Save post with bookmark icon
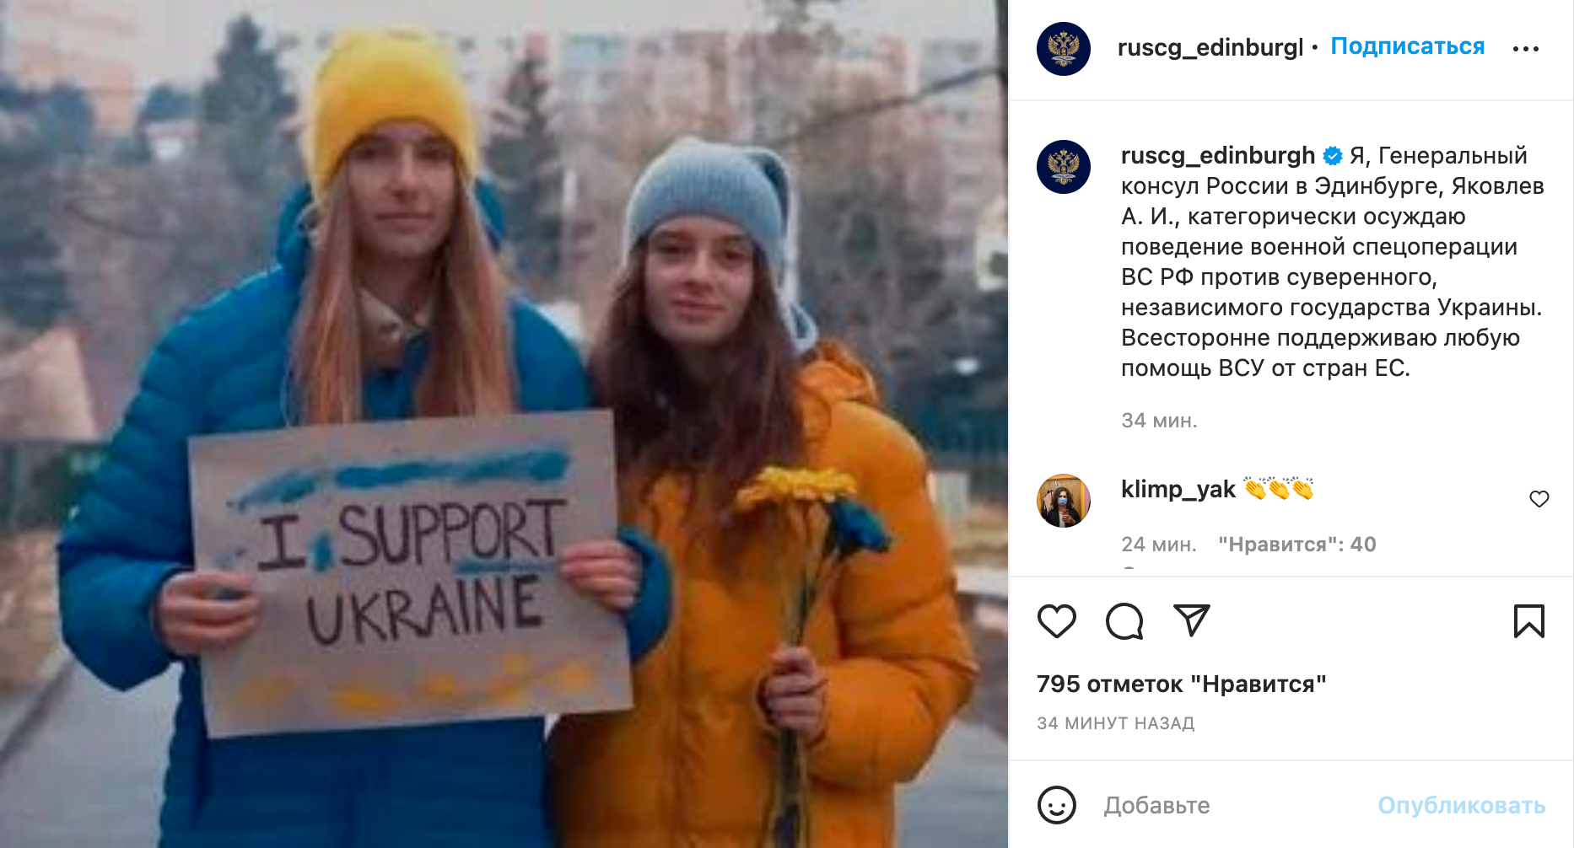1574x848 pixels. click(x=1528, y=621)
